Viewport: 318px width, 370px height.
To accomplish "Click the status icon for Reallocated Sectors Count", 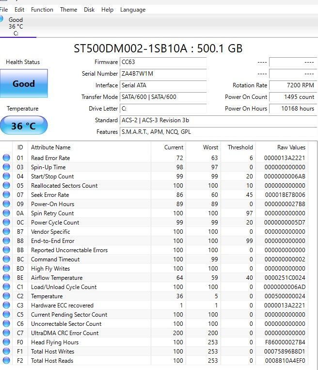I will (x=6, y=185).
